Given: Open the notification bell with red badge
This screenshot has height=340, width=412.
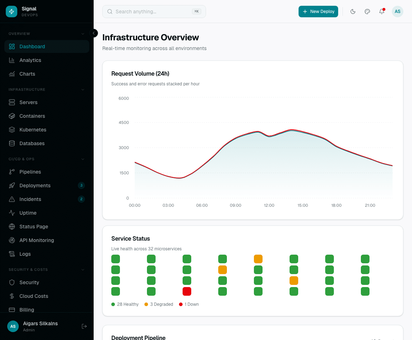Looking at the screenshot, I should (x=381, y=12).
